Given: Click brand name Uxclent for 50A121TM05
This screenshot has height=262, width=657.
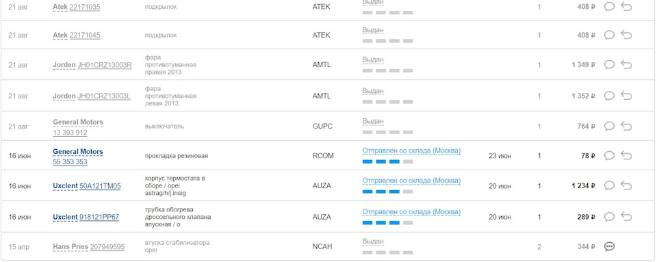Looking at the screenshot, I should (x=66, y=186).
